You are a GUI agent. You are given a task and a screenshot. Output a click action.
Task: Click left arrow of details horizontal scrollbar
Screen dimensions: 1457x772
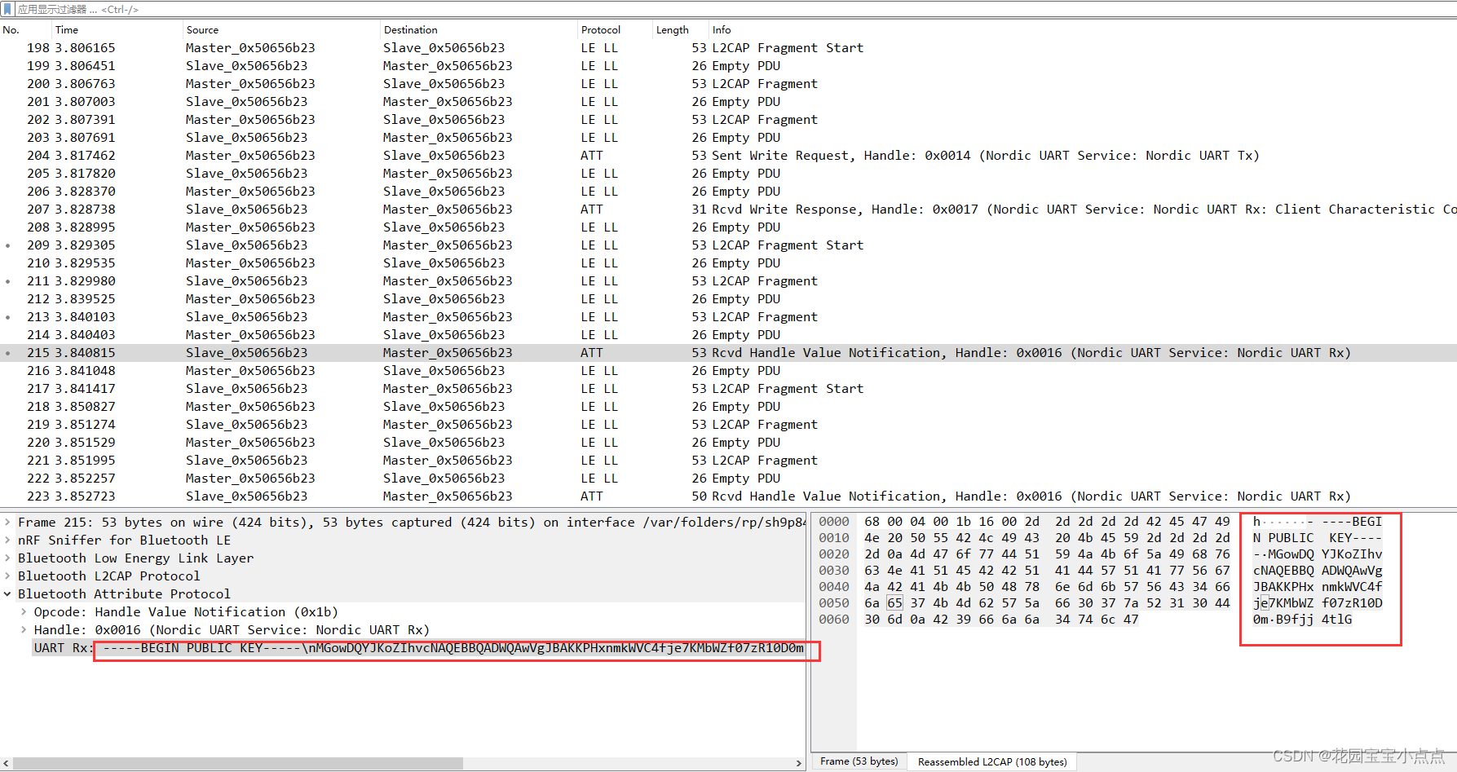click(x=7, y=764)
